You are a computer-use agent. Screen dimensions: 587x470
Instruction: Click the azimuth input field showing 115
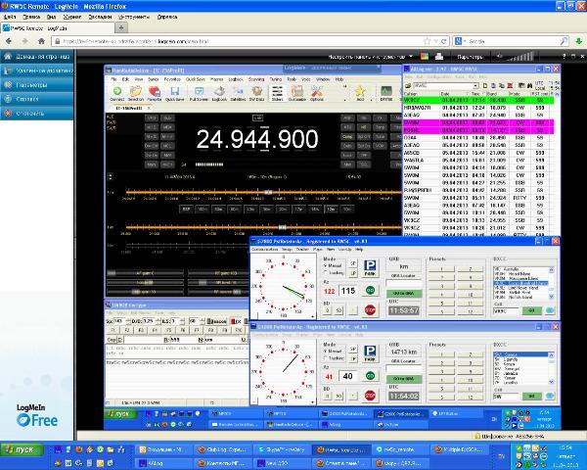[x=348, y=291]
